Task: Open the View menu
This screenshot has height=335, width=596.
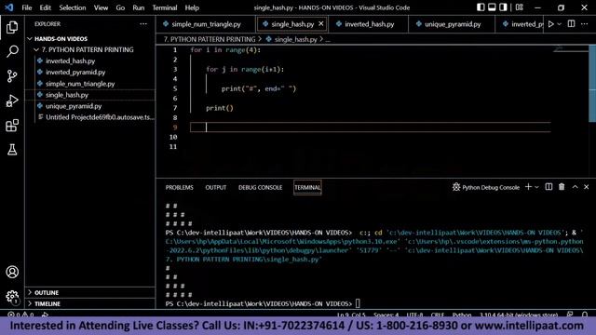Action: (x=101, y=7)
